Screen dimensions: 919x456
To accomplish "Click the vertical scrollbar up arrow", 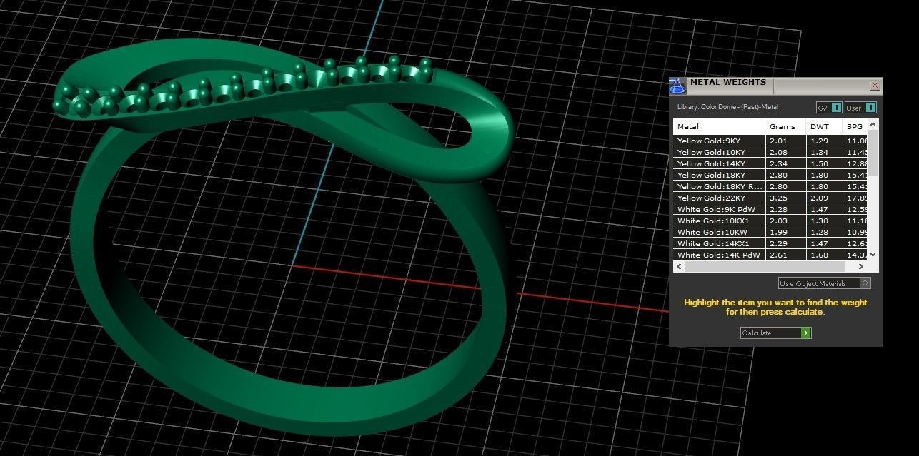I will click(x=873, y=124).
